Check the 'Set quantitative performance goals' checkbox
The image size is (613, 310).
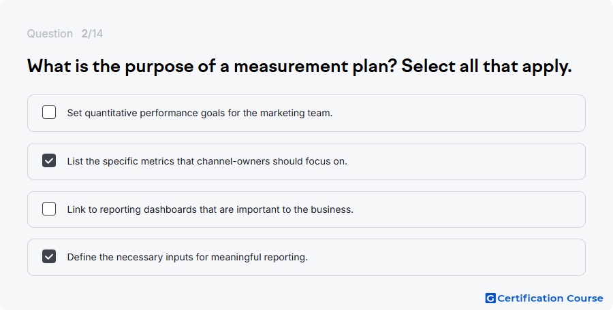49,112
